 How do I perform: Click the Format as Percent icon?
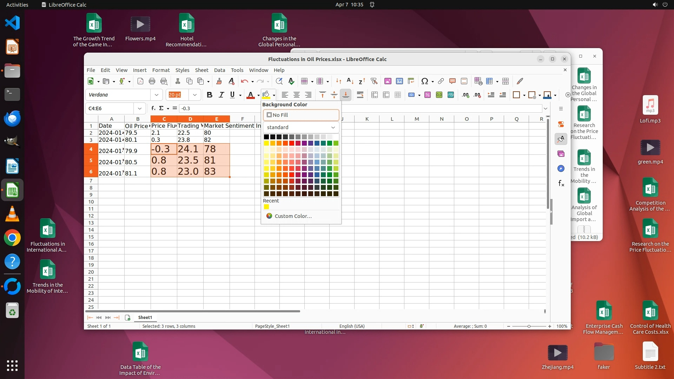[x=428, y=95]
